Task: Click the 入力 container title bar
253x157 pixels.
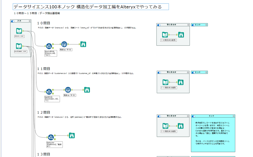Action: pyautogui.click(x=21, y=21)
